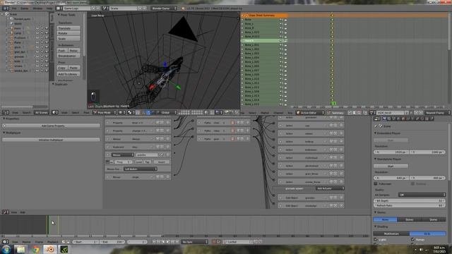This screenshot has height=254, width=452.
Task: Select the Scene item in outliner
Action: (x=13, y=14)
